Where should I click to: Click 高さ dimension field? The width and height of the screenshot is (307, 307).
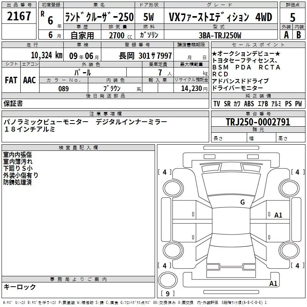(x=290, y=138)
